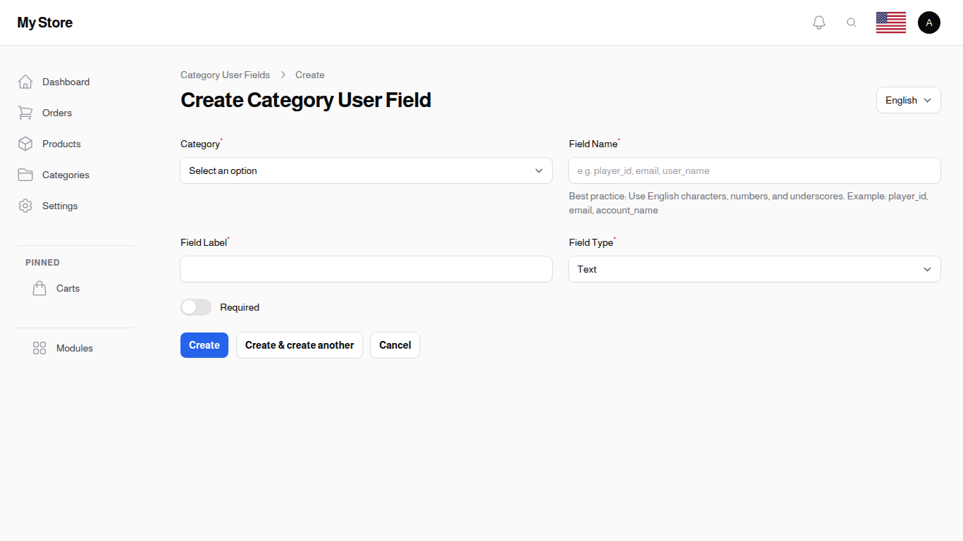Click the search magnifier icon
The height and width of the screenshot is (541, 963).
852,22
